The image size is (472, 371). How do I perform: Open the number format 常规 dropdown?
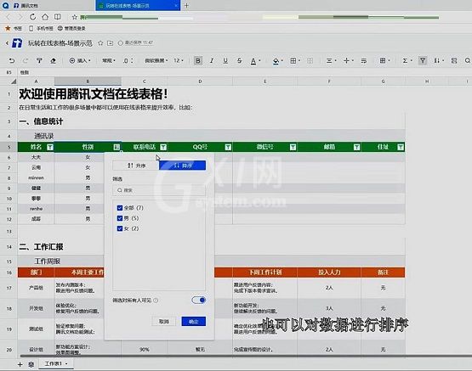[109, 60]
